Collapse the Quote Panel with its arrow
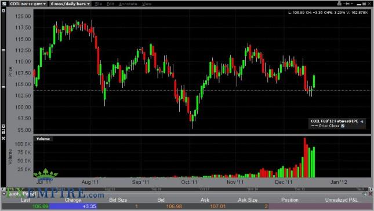 click(x=4, y=194)
